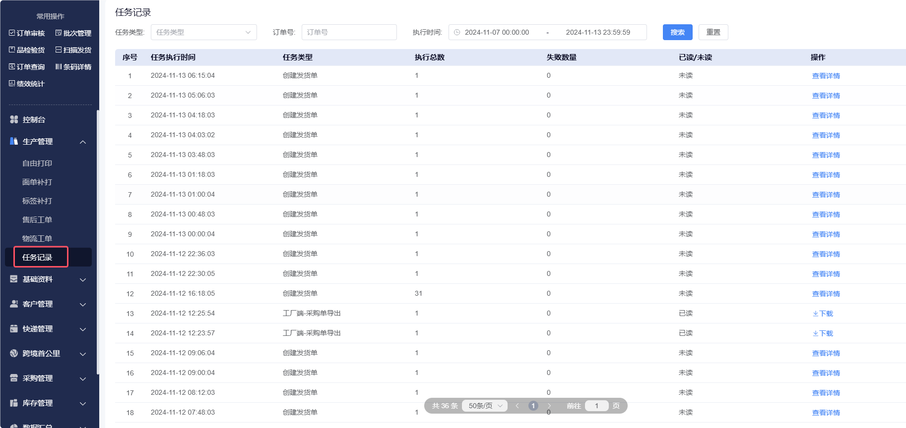
Task: Expand the 客户管理 menu section
Action: pos(83,305)
